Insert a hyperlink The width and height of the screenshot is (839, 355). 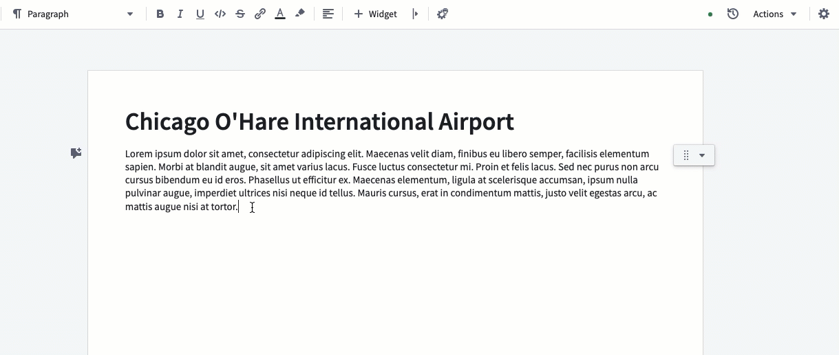pos(260,14)
